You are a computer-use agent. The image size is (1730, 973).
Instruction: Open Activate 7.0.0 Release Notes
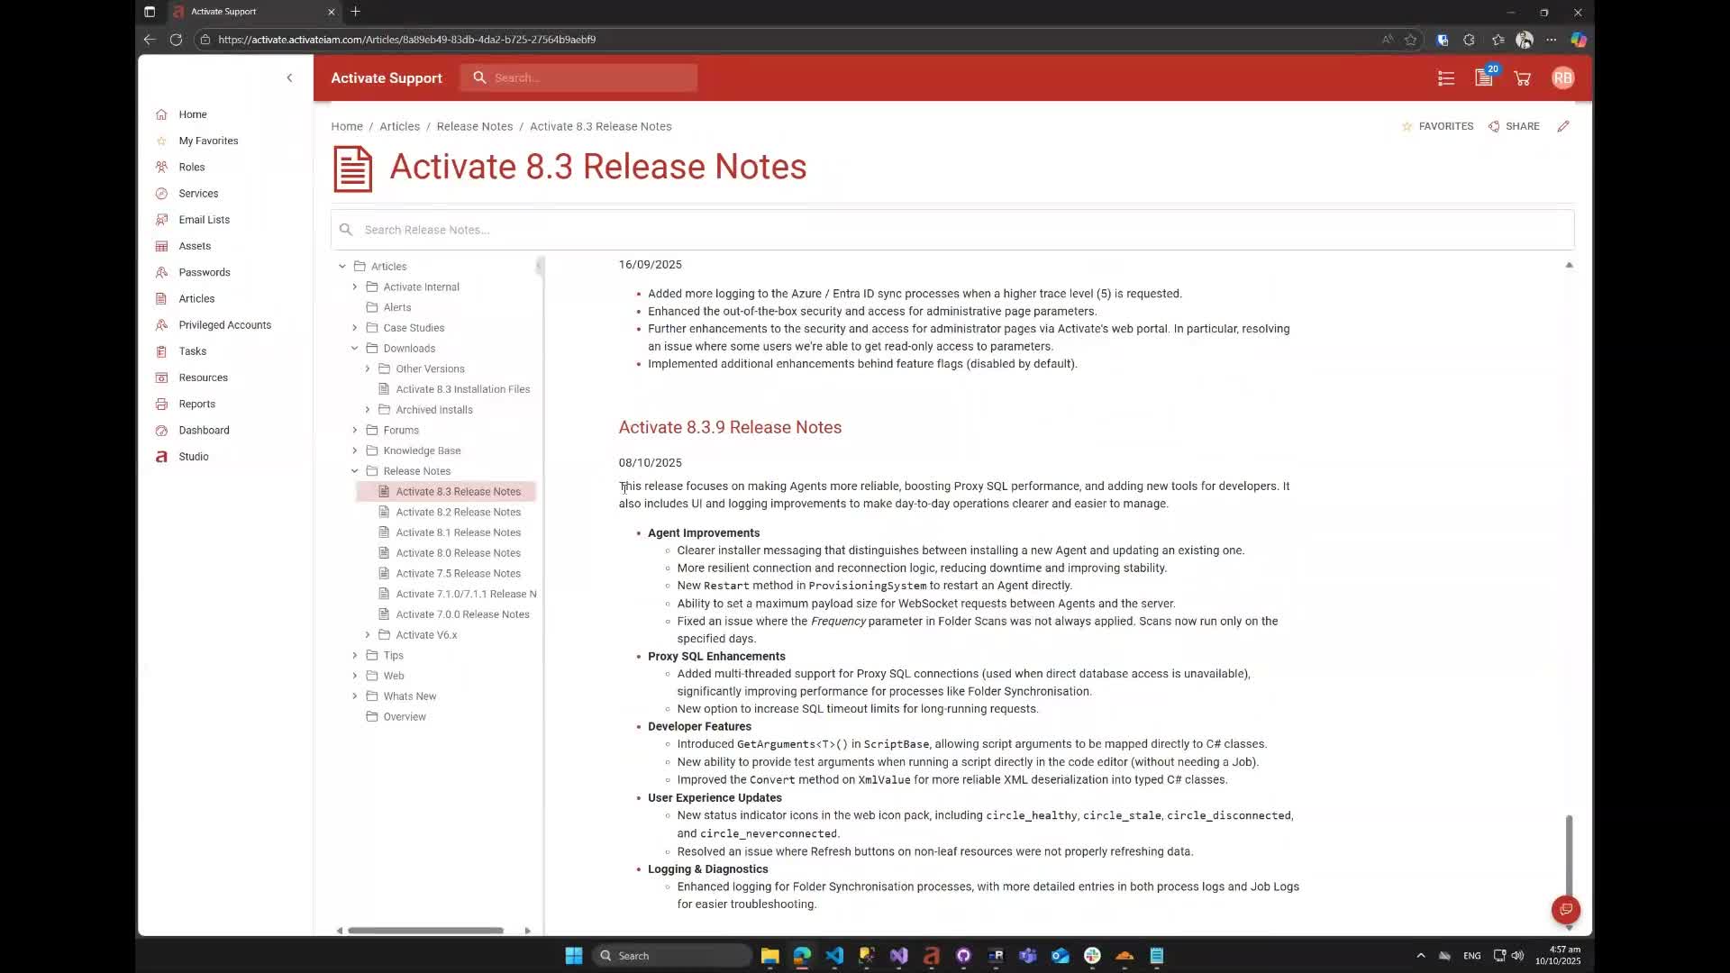coord(462,614)
